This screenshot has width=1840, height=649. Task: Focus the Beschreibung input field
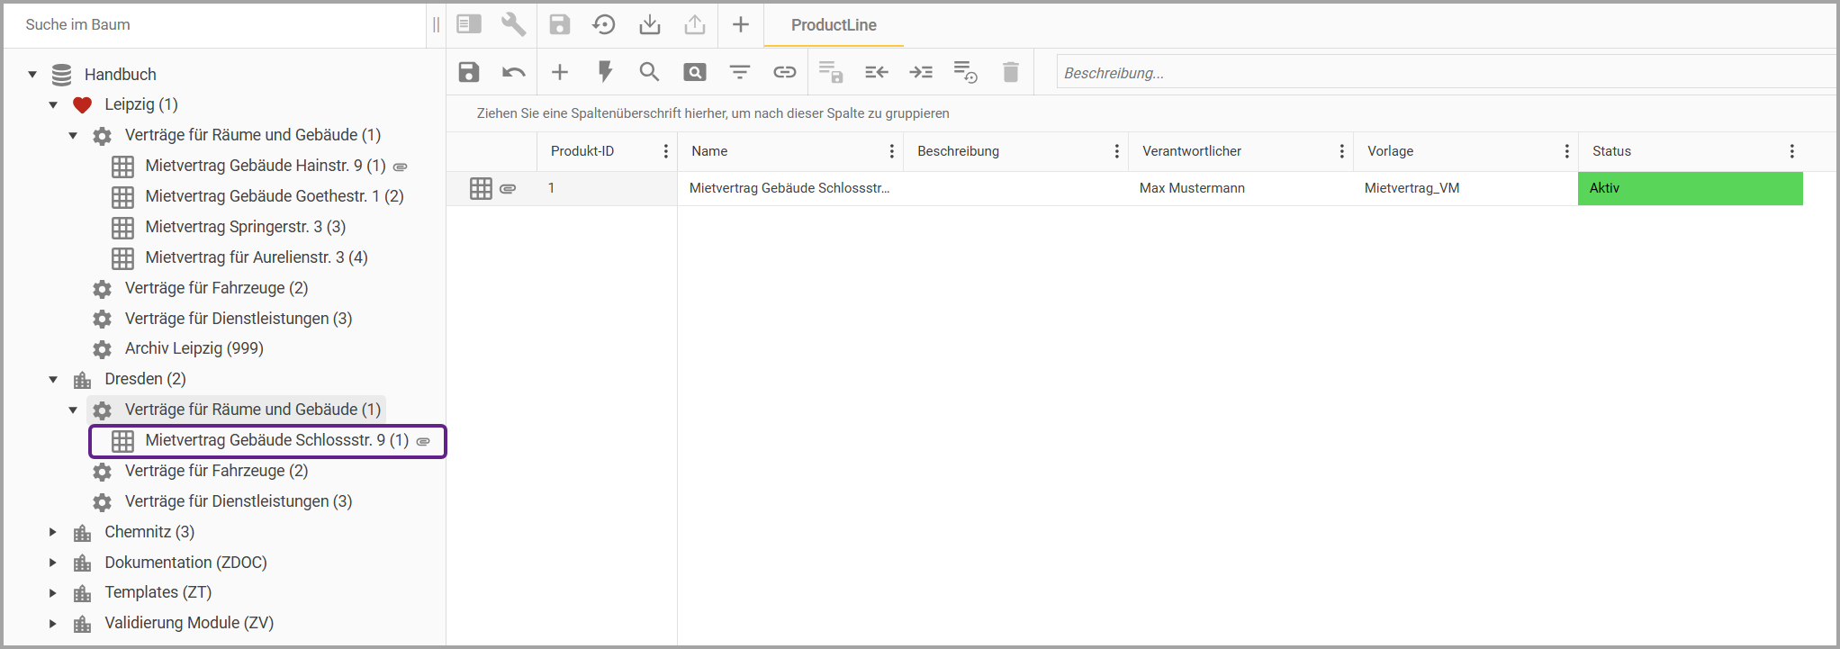tap(1440, 73)
